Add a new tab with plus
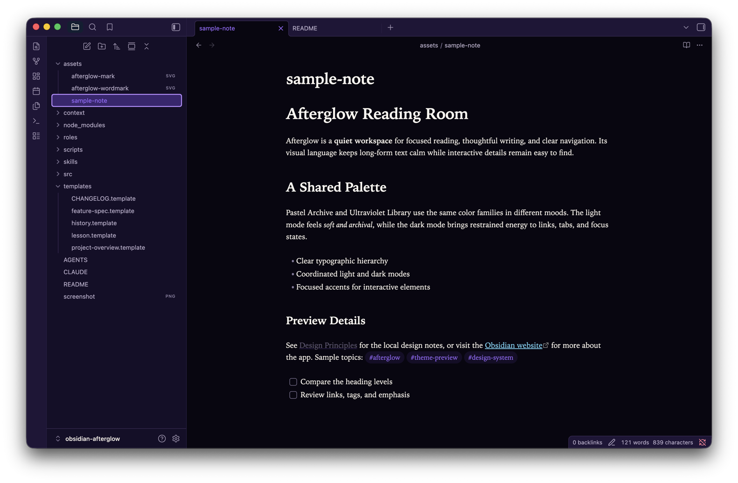This screenshot has width=738, height=483. point(390,28)
